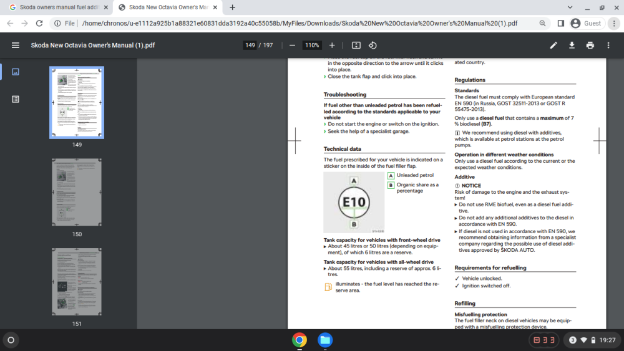
Task: Open the Chrome three-dot menu
Action: (614, 24)
